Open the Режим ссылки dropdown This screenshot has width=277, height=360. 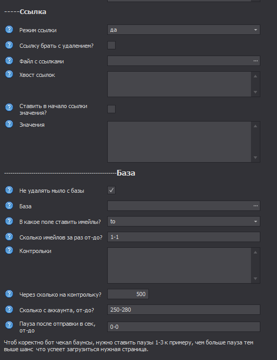[x=184, y=30]
